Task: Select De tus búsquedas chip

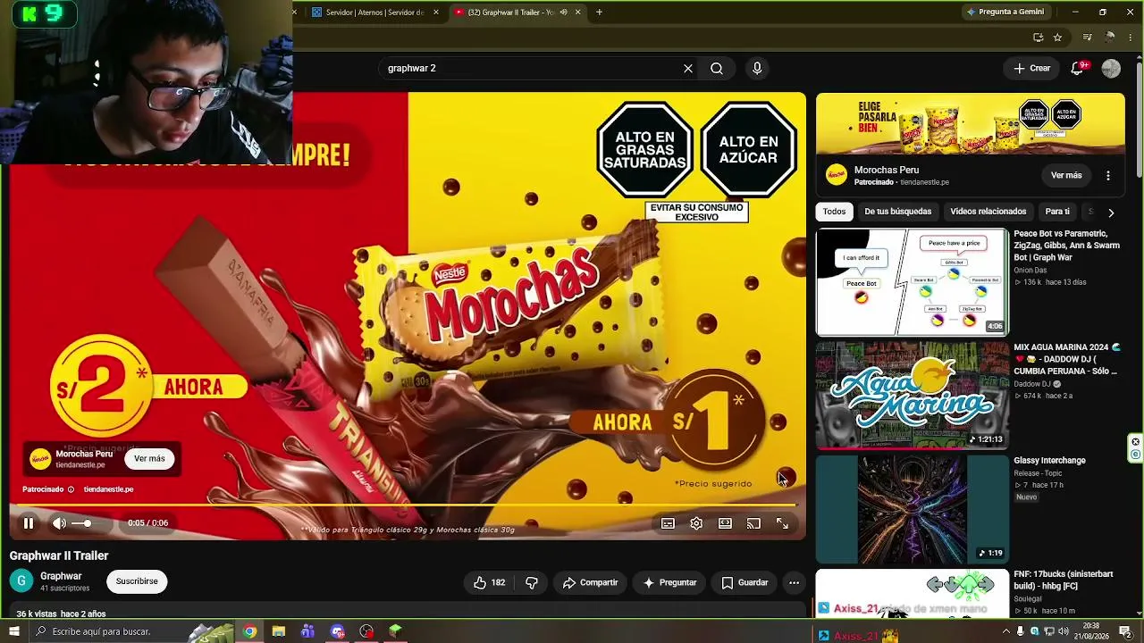Action: pos(898,212)
